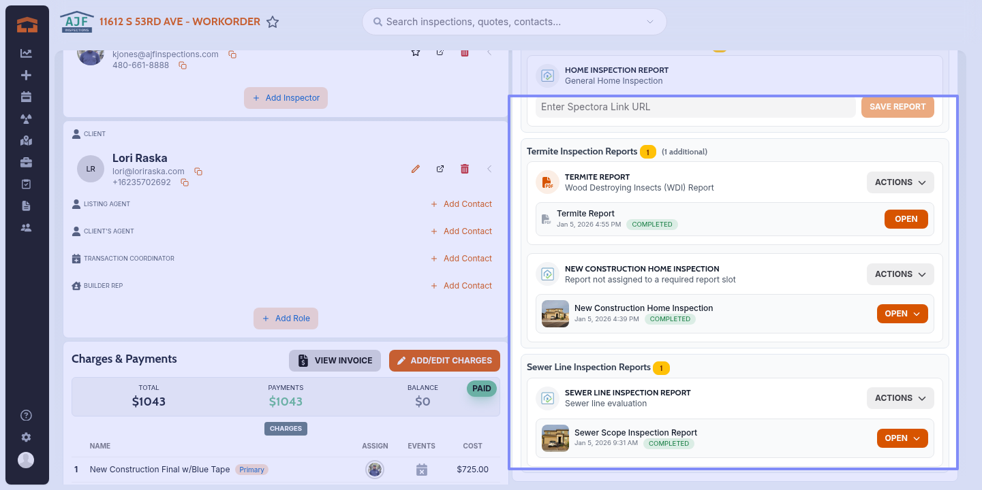Open dropdown for New Construction Home Inspection report
982x490 pixels.
[x=902, y=314]
